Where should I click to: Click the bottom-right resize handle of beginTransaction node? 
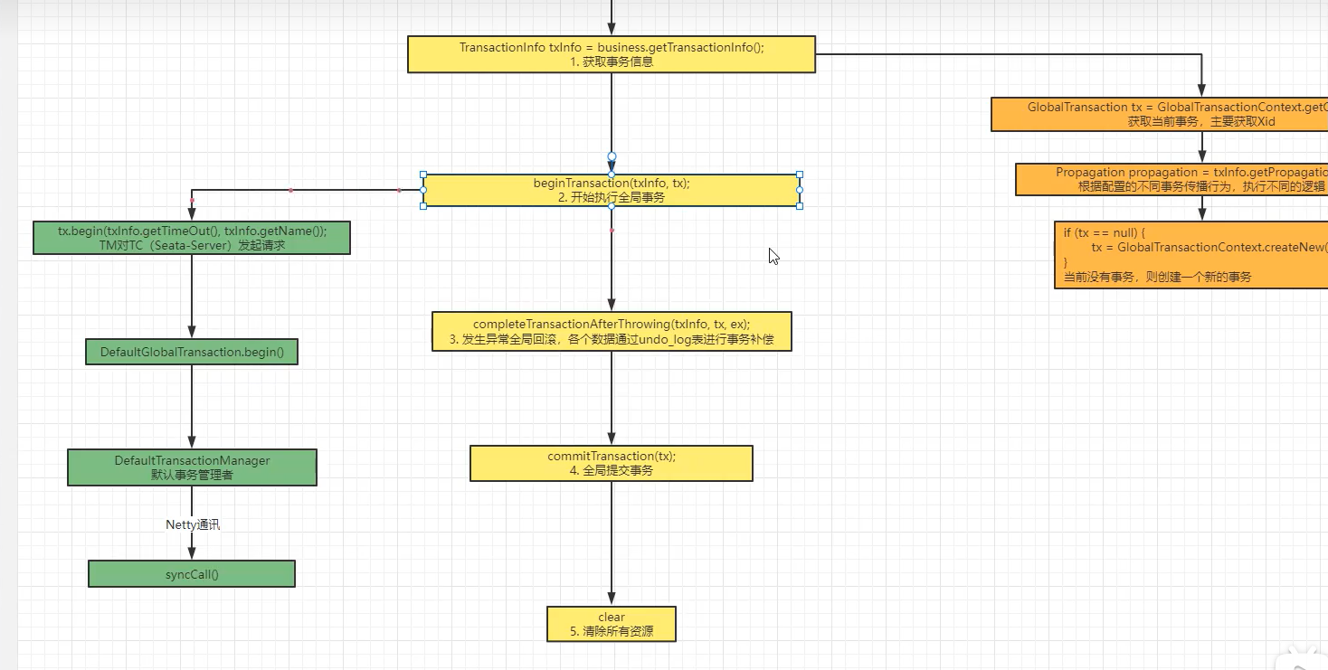click(800, 206)
